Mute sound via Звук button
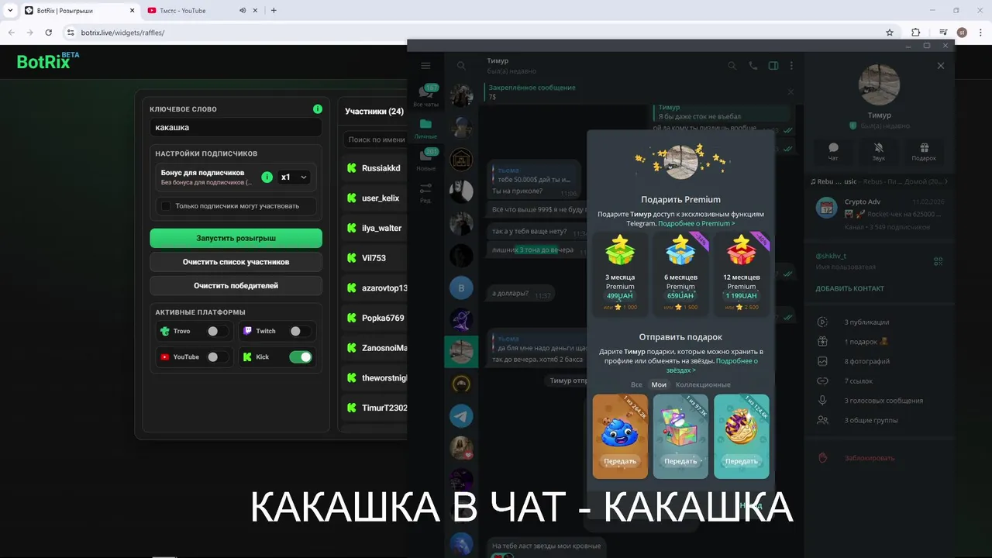 [878, 151]
